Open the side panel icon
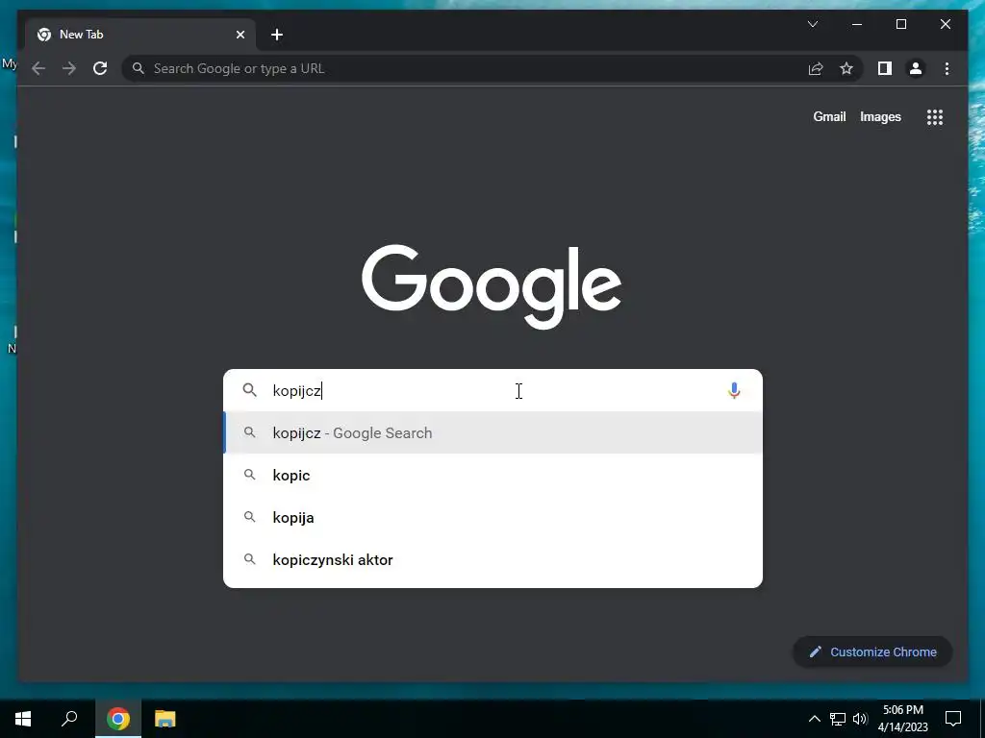The width and height of the screenshot is (985, 738). click(x=885, y=68)
